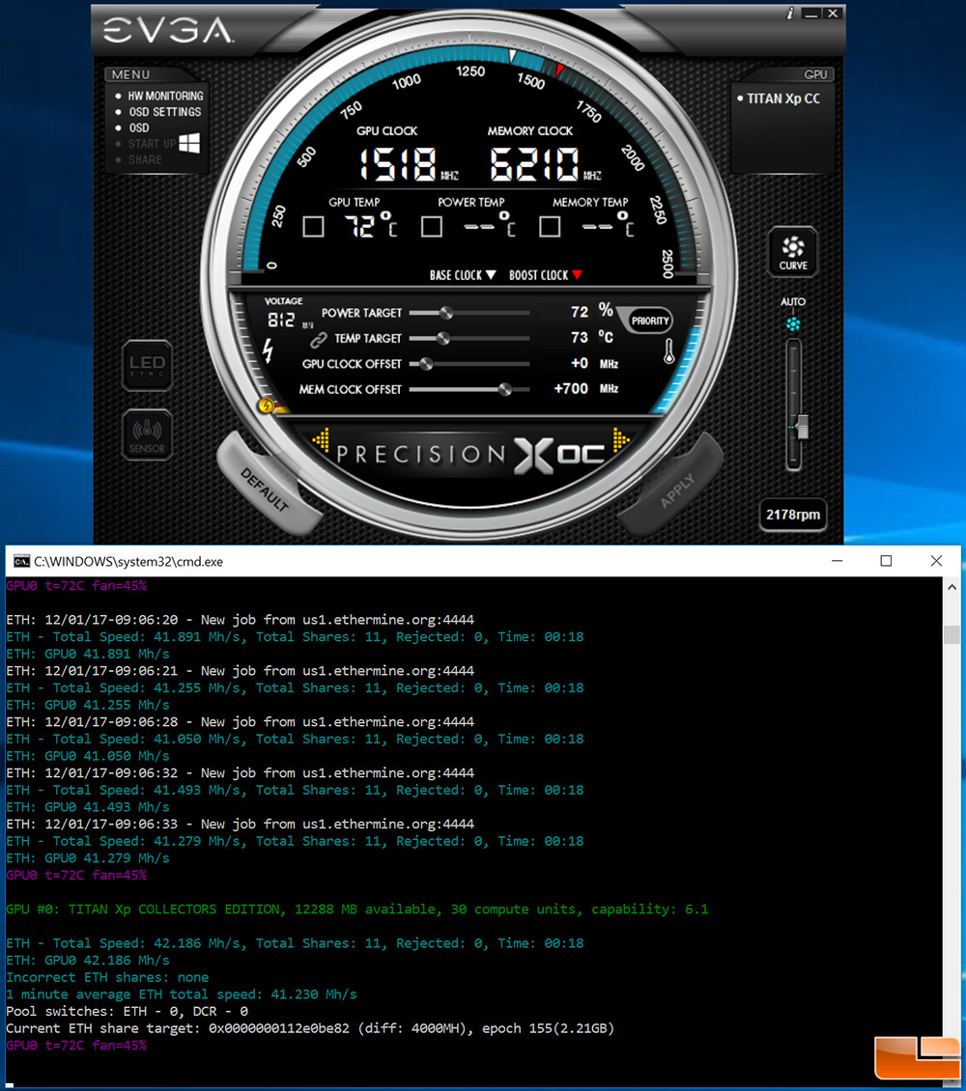This screenshot has height=1091, width=966.
Task: Click the vertical fan speed slider handle
Action: [x=803, y=427]
